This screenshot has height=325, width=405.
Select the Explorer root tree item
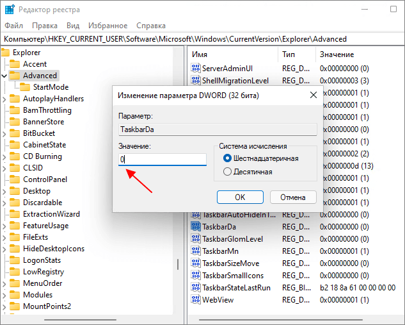[27, 53]
